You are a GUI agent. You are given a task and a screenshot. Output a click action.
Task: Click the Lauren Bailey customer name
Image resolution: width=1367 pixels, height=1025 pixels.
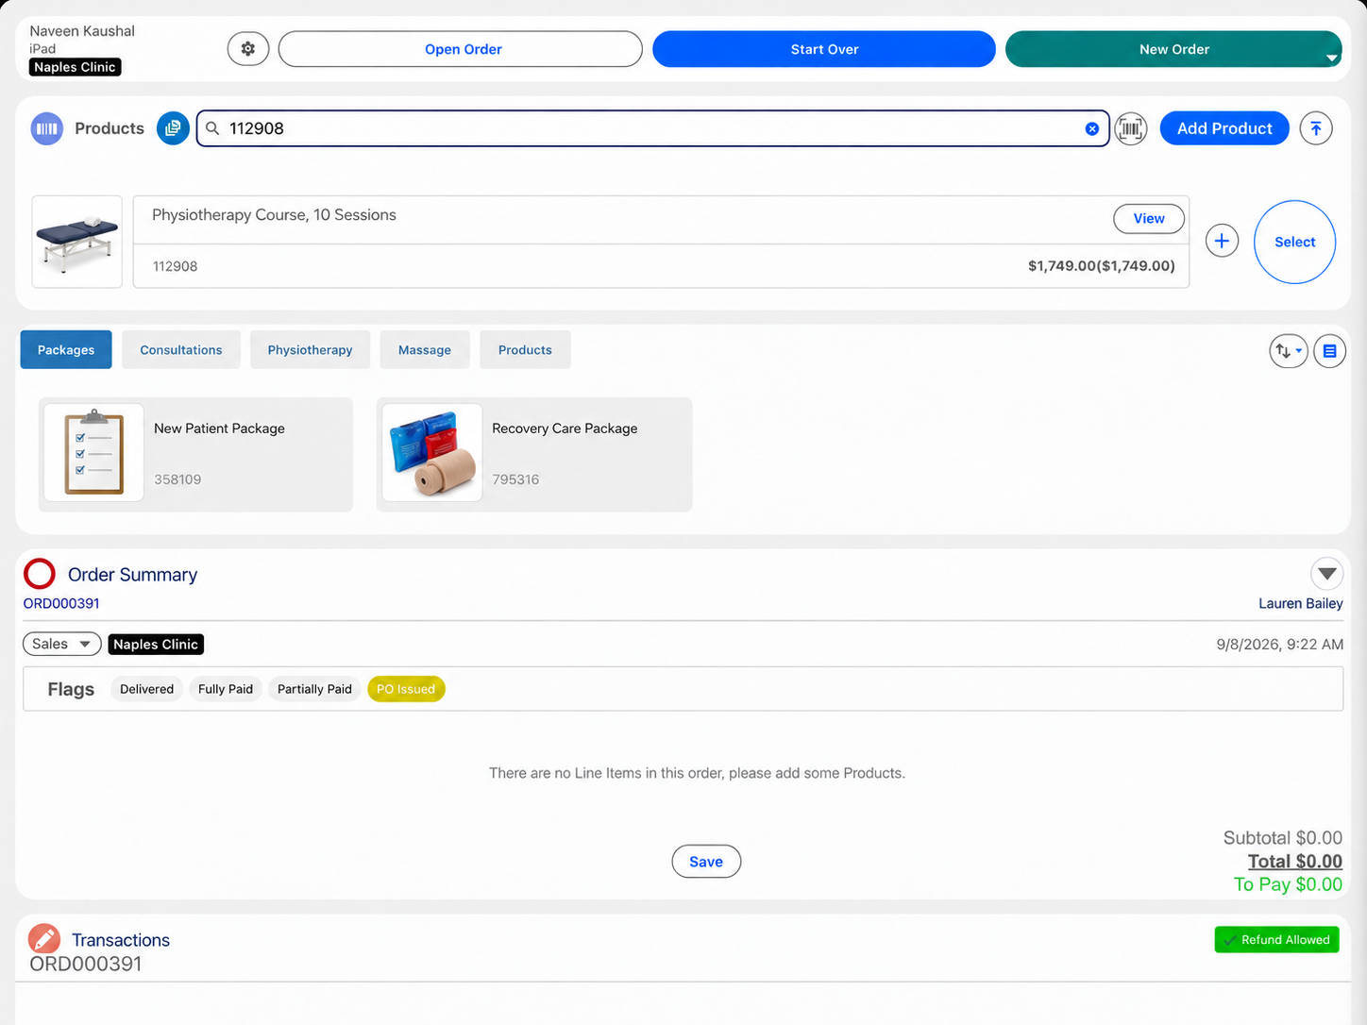[1300, 603]
